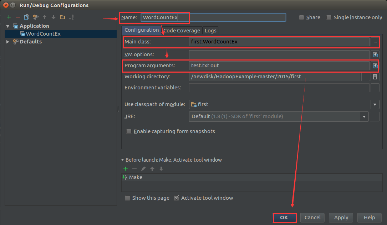Enable the Share checkbox

pos(302,17)
